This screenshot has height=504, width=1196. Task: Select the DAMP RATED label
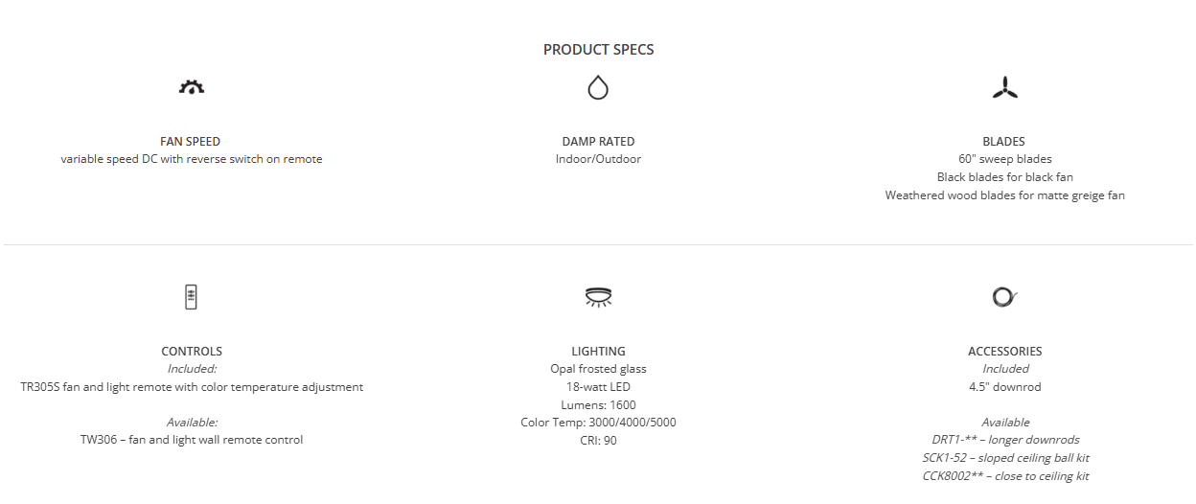point(598,141)
